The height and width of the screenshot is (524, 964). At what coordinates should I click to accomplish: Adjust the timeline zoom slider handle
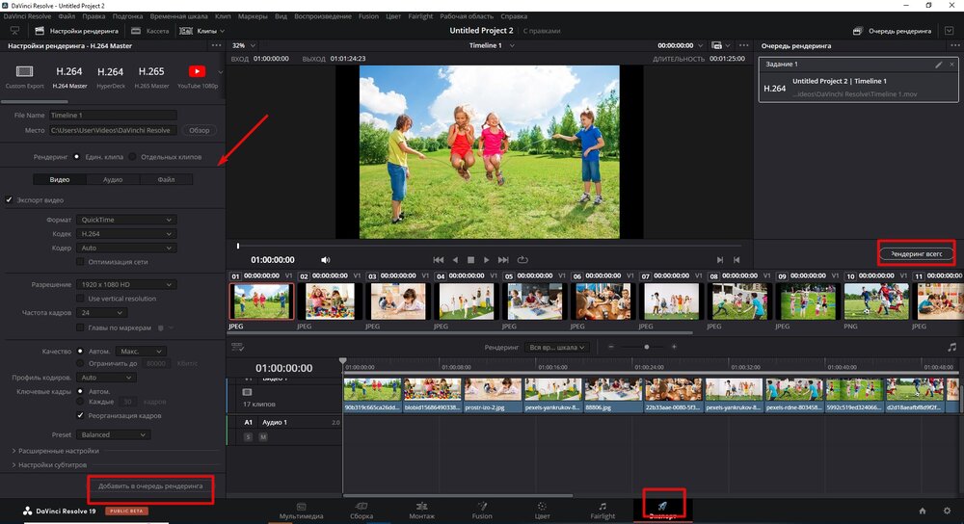(x=646, y=347)
